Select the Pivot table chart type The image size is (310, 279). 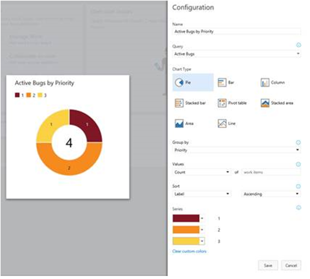click(232, 103)
